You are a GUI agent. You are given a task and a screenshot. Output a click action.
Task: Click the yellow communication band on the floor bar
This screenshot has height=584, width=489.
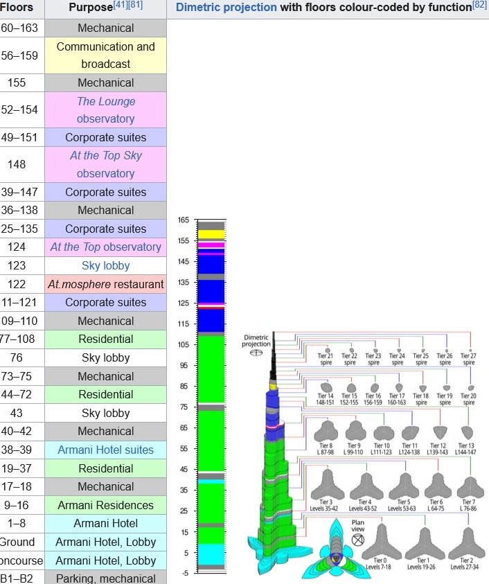tap(211, 234)
